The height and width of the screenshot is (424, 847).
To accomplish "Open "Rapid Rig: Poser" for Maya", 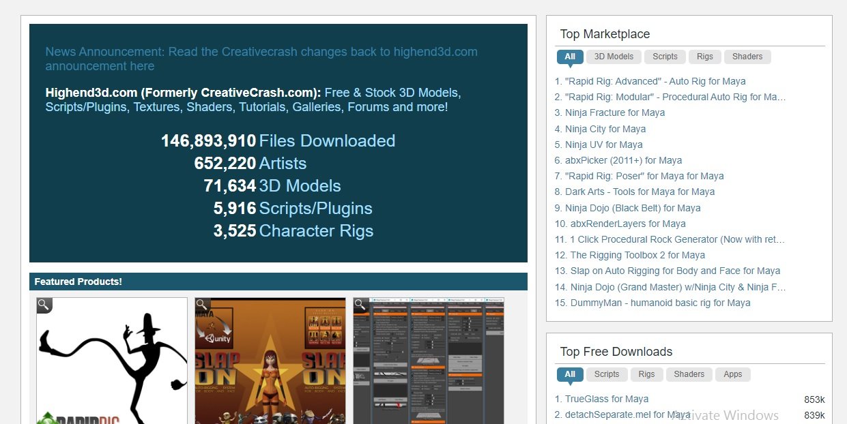I will 644,176.
